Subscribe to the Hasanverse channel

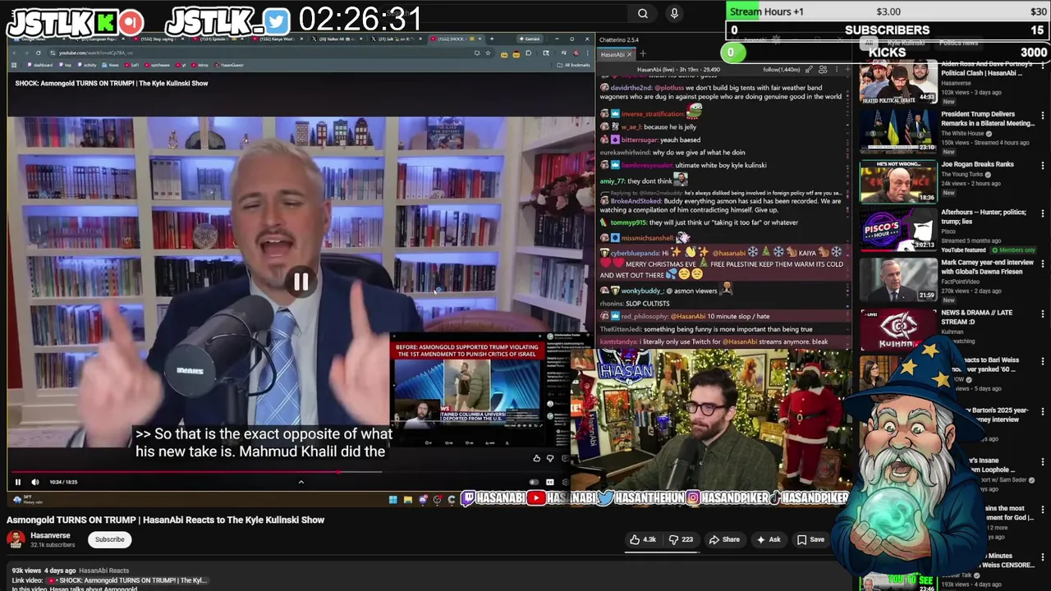coord(109,539)
